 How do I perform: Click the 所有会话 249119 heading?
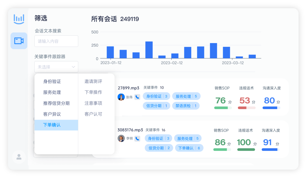click(x=115, y=19)
